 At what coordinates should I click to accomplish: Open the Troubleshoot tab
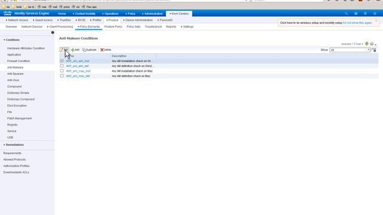point(153,26)
